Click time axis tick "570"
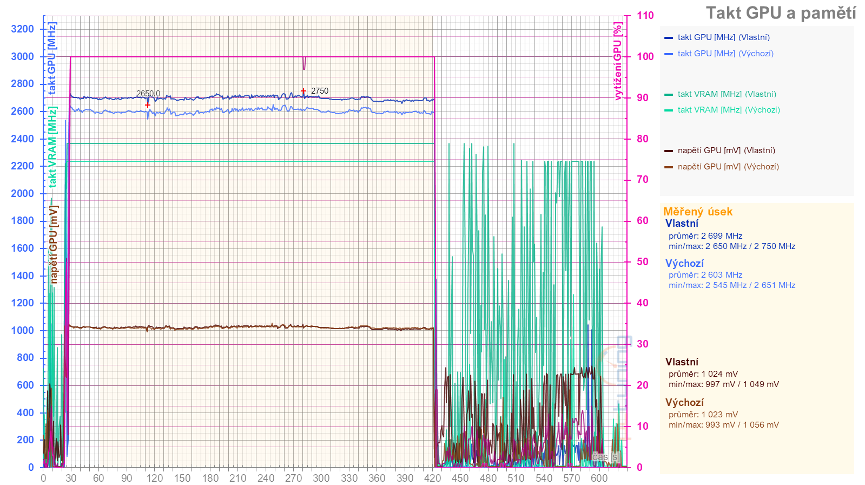Viewport: 865px width, 485px height. click(x=571, y=478)
